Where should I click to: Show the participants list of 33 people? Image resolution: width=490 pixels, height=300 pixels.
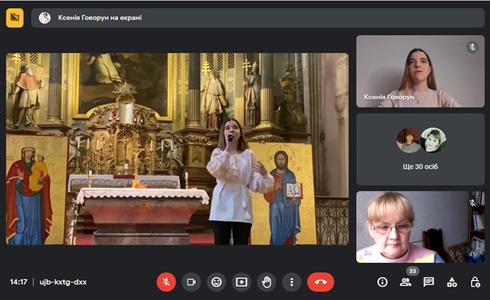pos(405,283)
